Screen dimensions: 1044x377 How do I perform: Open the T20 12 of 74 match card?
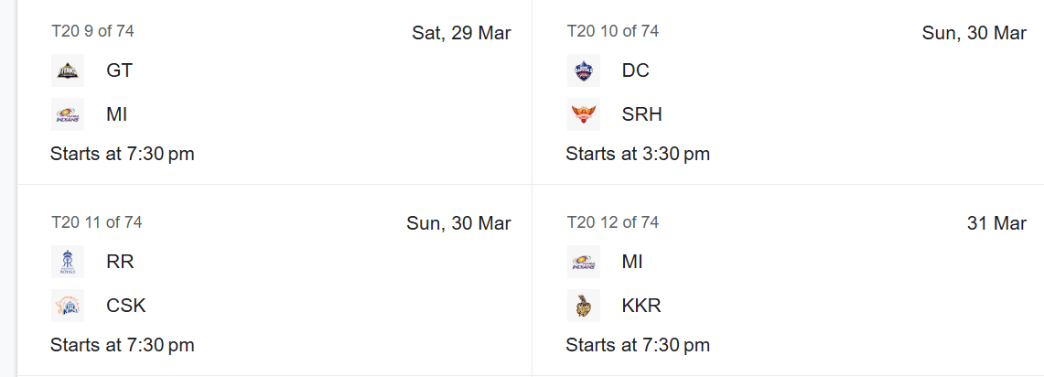(789, 280)
